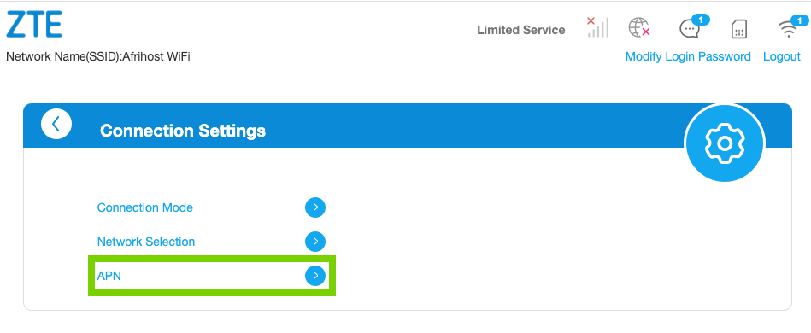
Task: Open the SMS messages bubble icon
Action: [690, 30]
